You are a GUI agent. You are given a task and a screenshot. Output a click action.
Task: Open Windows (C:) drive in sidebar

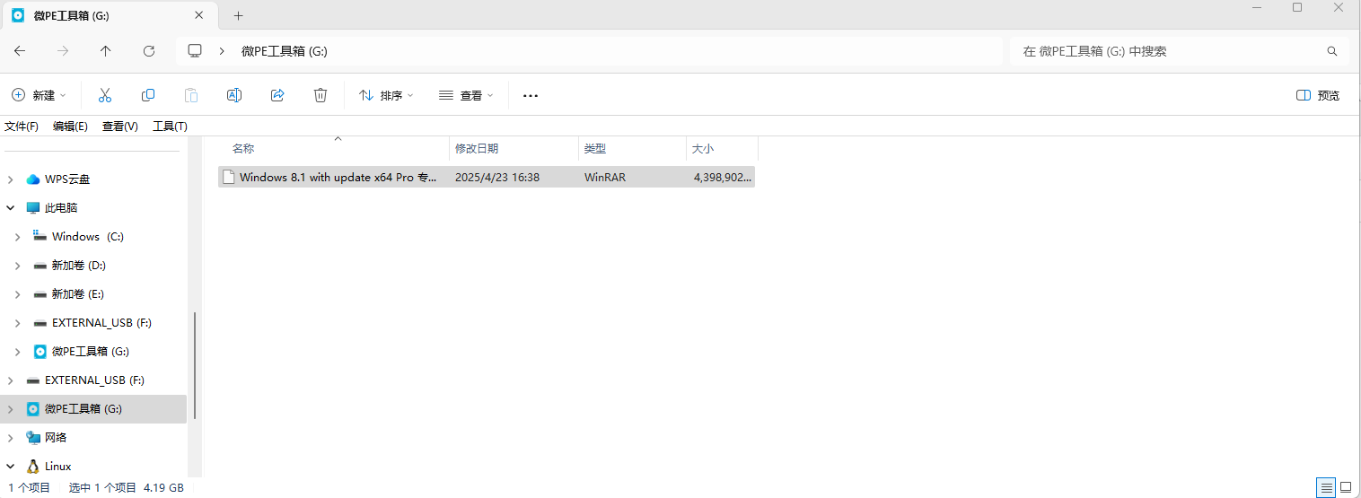coord(88,237)
